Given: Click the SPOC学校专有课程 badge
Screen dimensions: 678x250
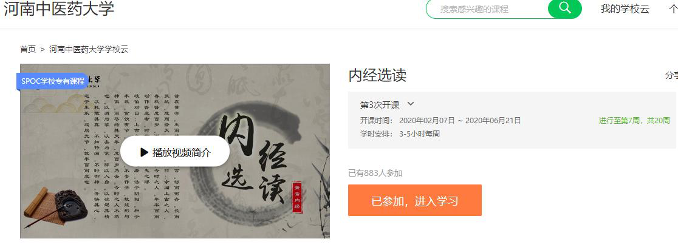Looking at the screenshot, I should (52, 81).
